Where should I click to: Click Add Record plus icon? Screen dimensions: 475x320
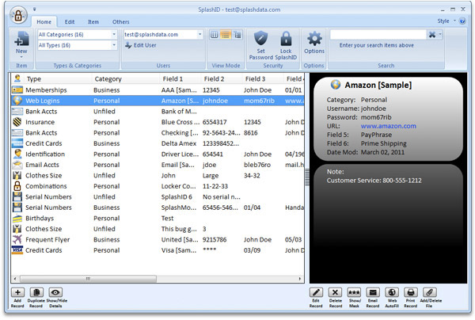tap(18, 292)
